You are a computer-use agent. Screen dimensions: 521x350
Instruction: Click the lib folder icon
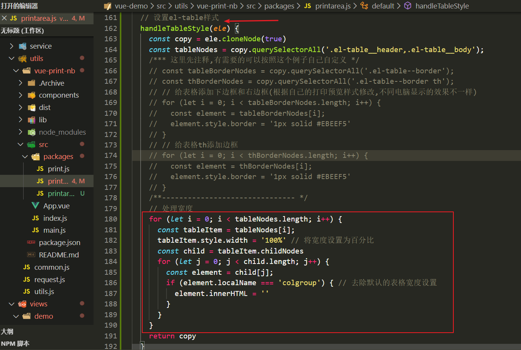click(32, 120)
